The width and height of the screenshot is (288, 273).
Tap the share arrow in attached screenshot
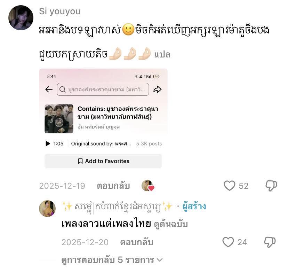click(x=158, y=89)
